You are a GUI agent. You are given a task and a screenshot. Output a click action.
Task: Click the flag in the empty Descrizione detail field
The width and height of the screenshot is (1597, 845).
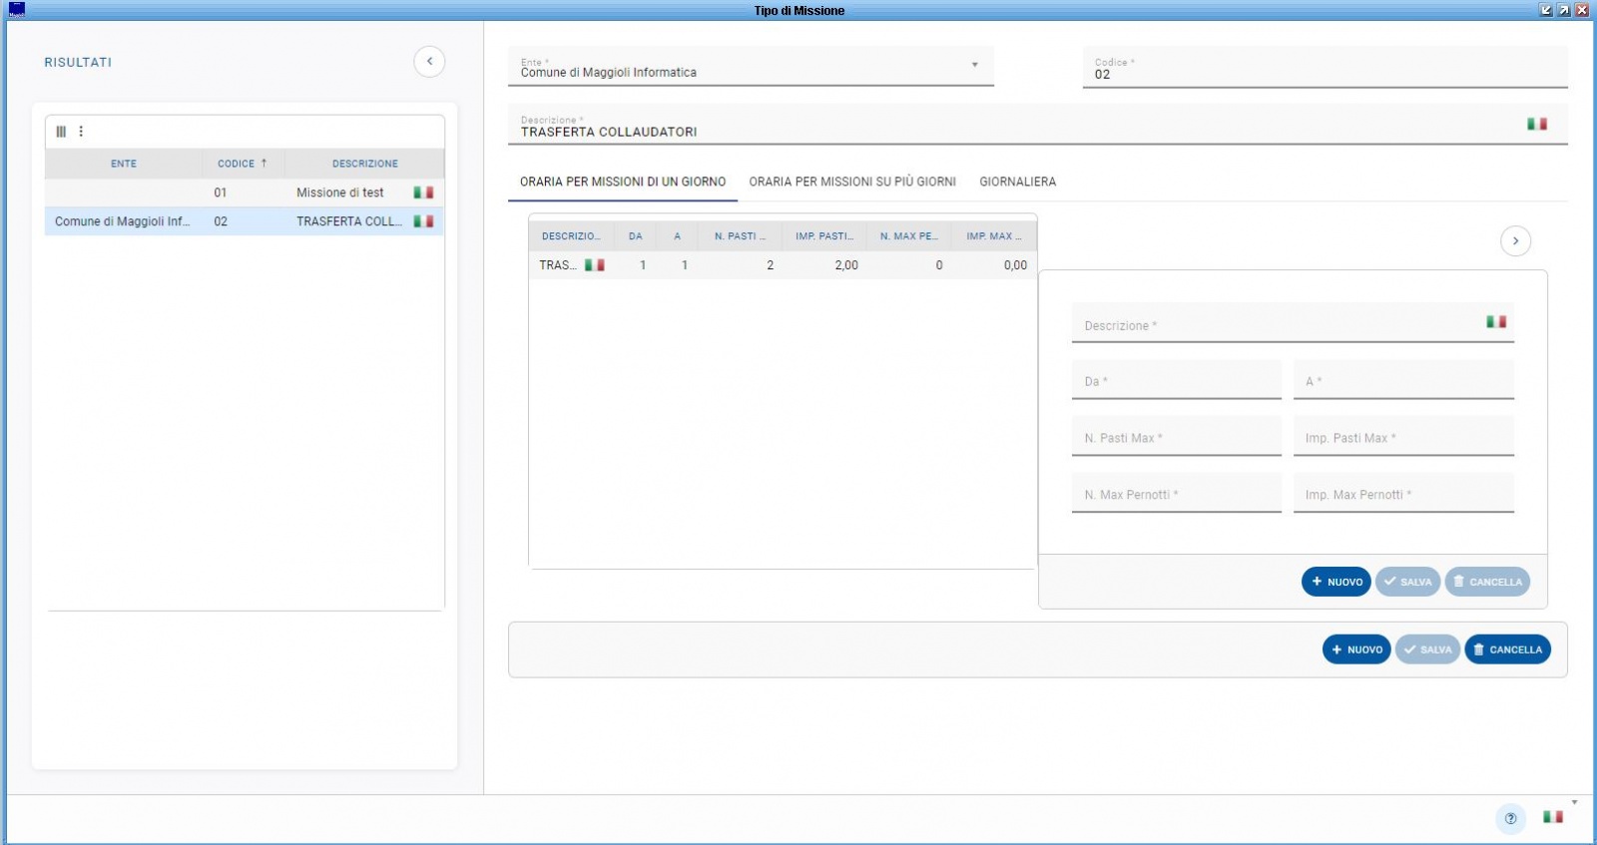1495,322
